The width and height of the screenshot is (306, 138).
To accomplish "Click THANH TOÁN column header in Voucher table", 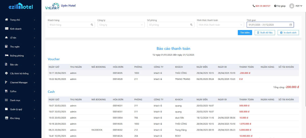I will 246,67.
